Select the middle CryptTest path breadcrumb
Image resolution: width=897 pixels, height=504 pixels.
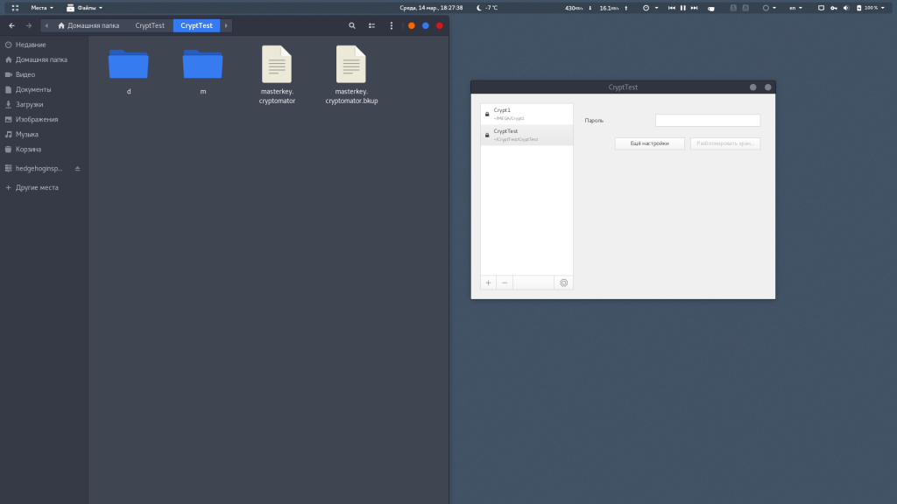pyautogui.click(x=150, y=26)
